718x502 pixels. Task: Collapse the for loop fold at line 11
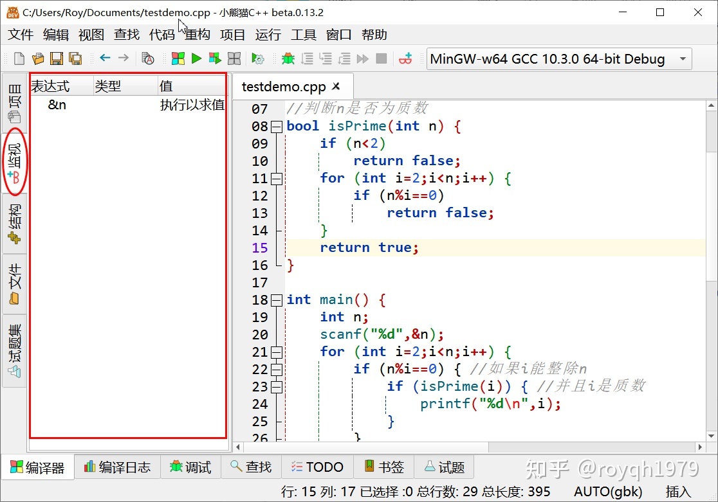[x=277, y=179]
